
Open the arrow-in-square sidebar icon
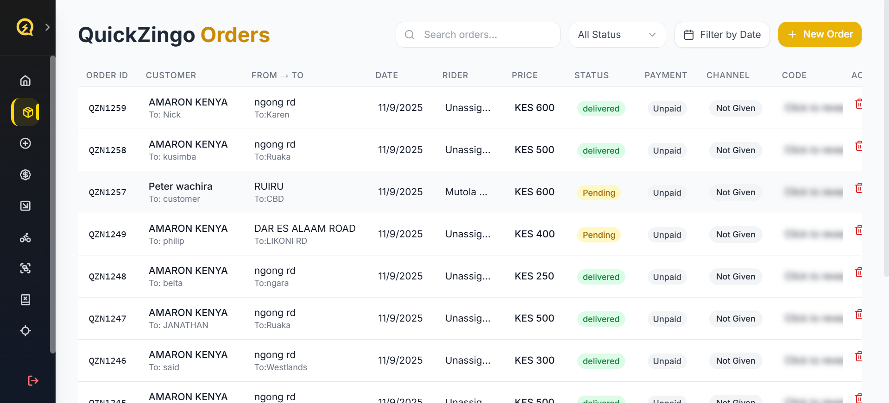[x=25, y=206]
